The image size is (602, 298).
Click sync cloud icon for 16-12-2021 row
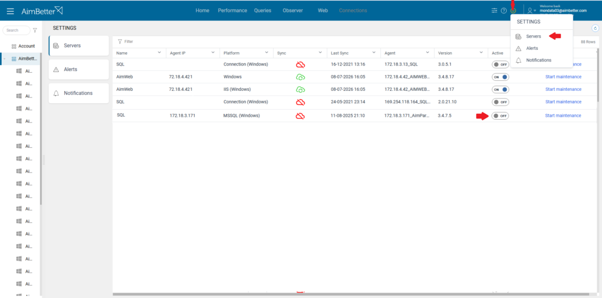tap(300, 65)
